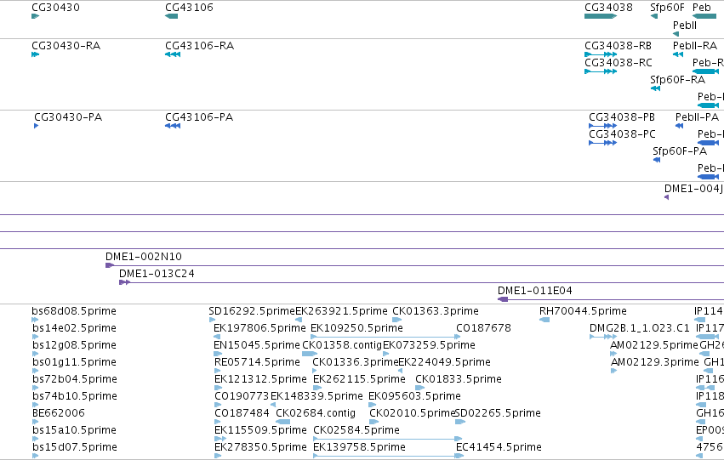Select EST BE662006
Viewport: 724px width, 460px height.
click(x=58, y=413)
